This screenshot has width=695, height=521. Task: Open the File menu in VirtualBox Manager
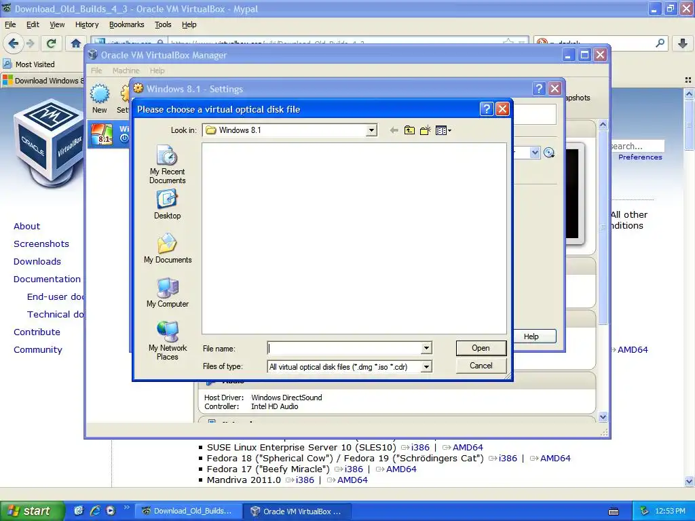click(x=96, y=71)
